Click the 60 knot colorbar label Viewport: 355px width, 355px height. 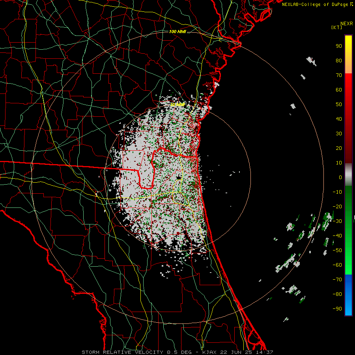339,90
